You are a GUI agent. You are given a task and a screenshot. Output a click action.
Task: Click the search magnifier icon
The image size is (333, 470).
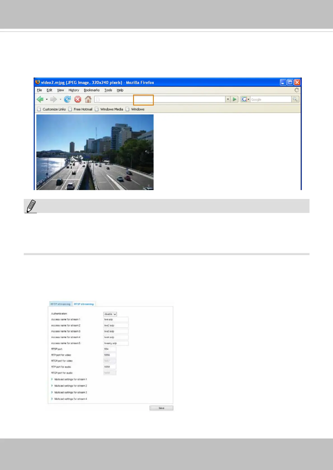295,99
